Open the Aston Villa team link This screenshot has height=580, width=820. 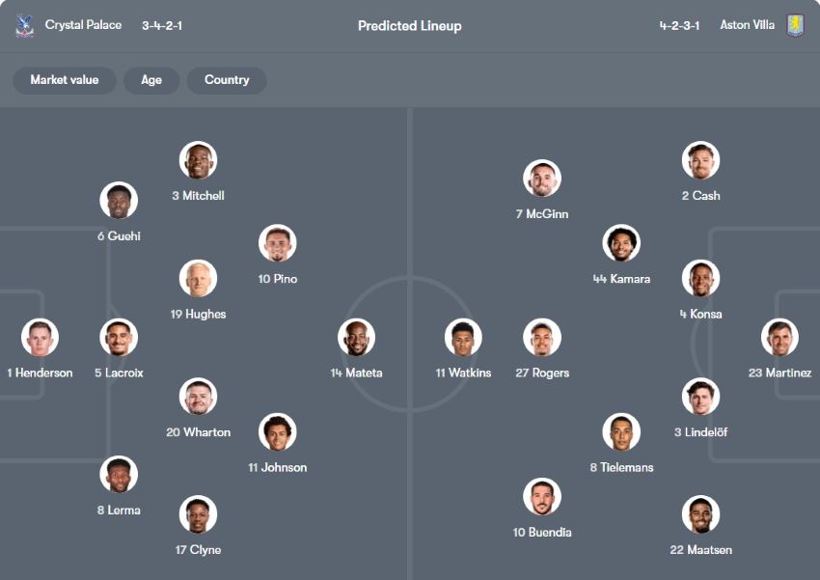click(747, 25)
